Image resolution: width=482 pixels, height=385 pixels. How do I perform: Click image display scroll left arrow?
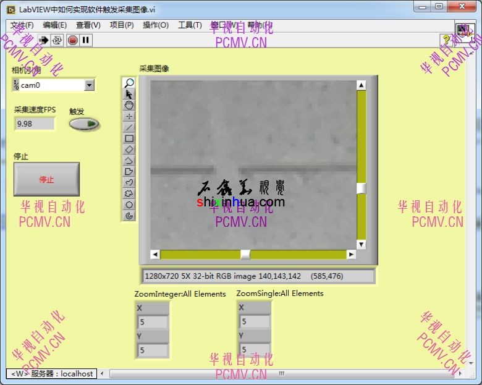point(155,255)
